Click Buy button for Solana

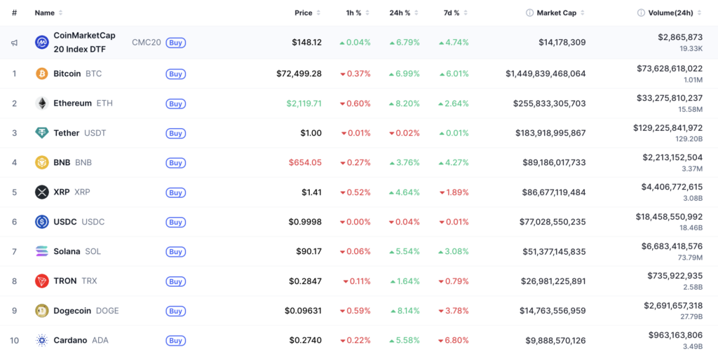176,251
